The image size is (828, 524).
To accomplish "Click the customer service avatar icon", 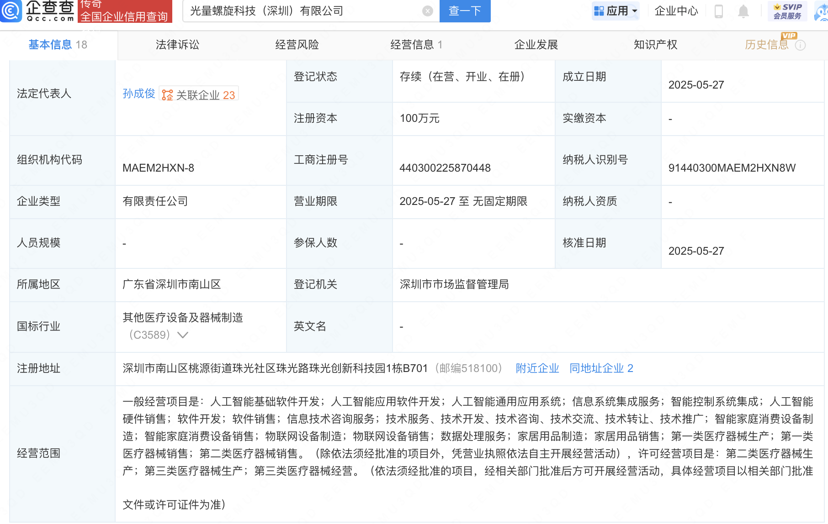I will [x=822, y=11].
